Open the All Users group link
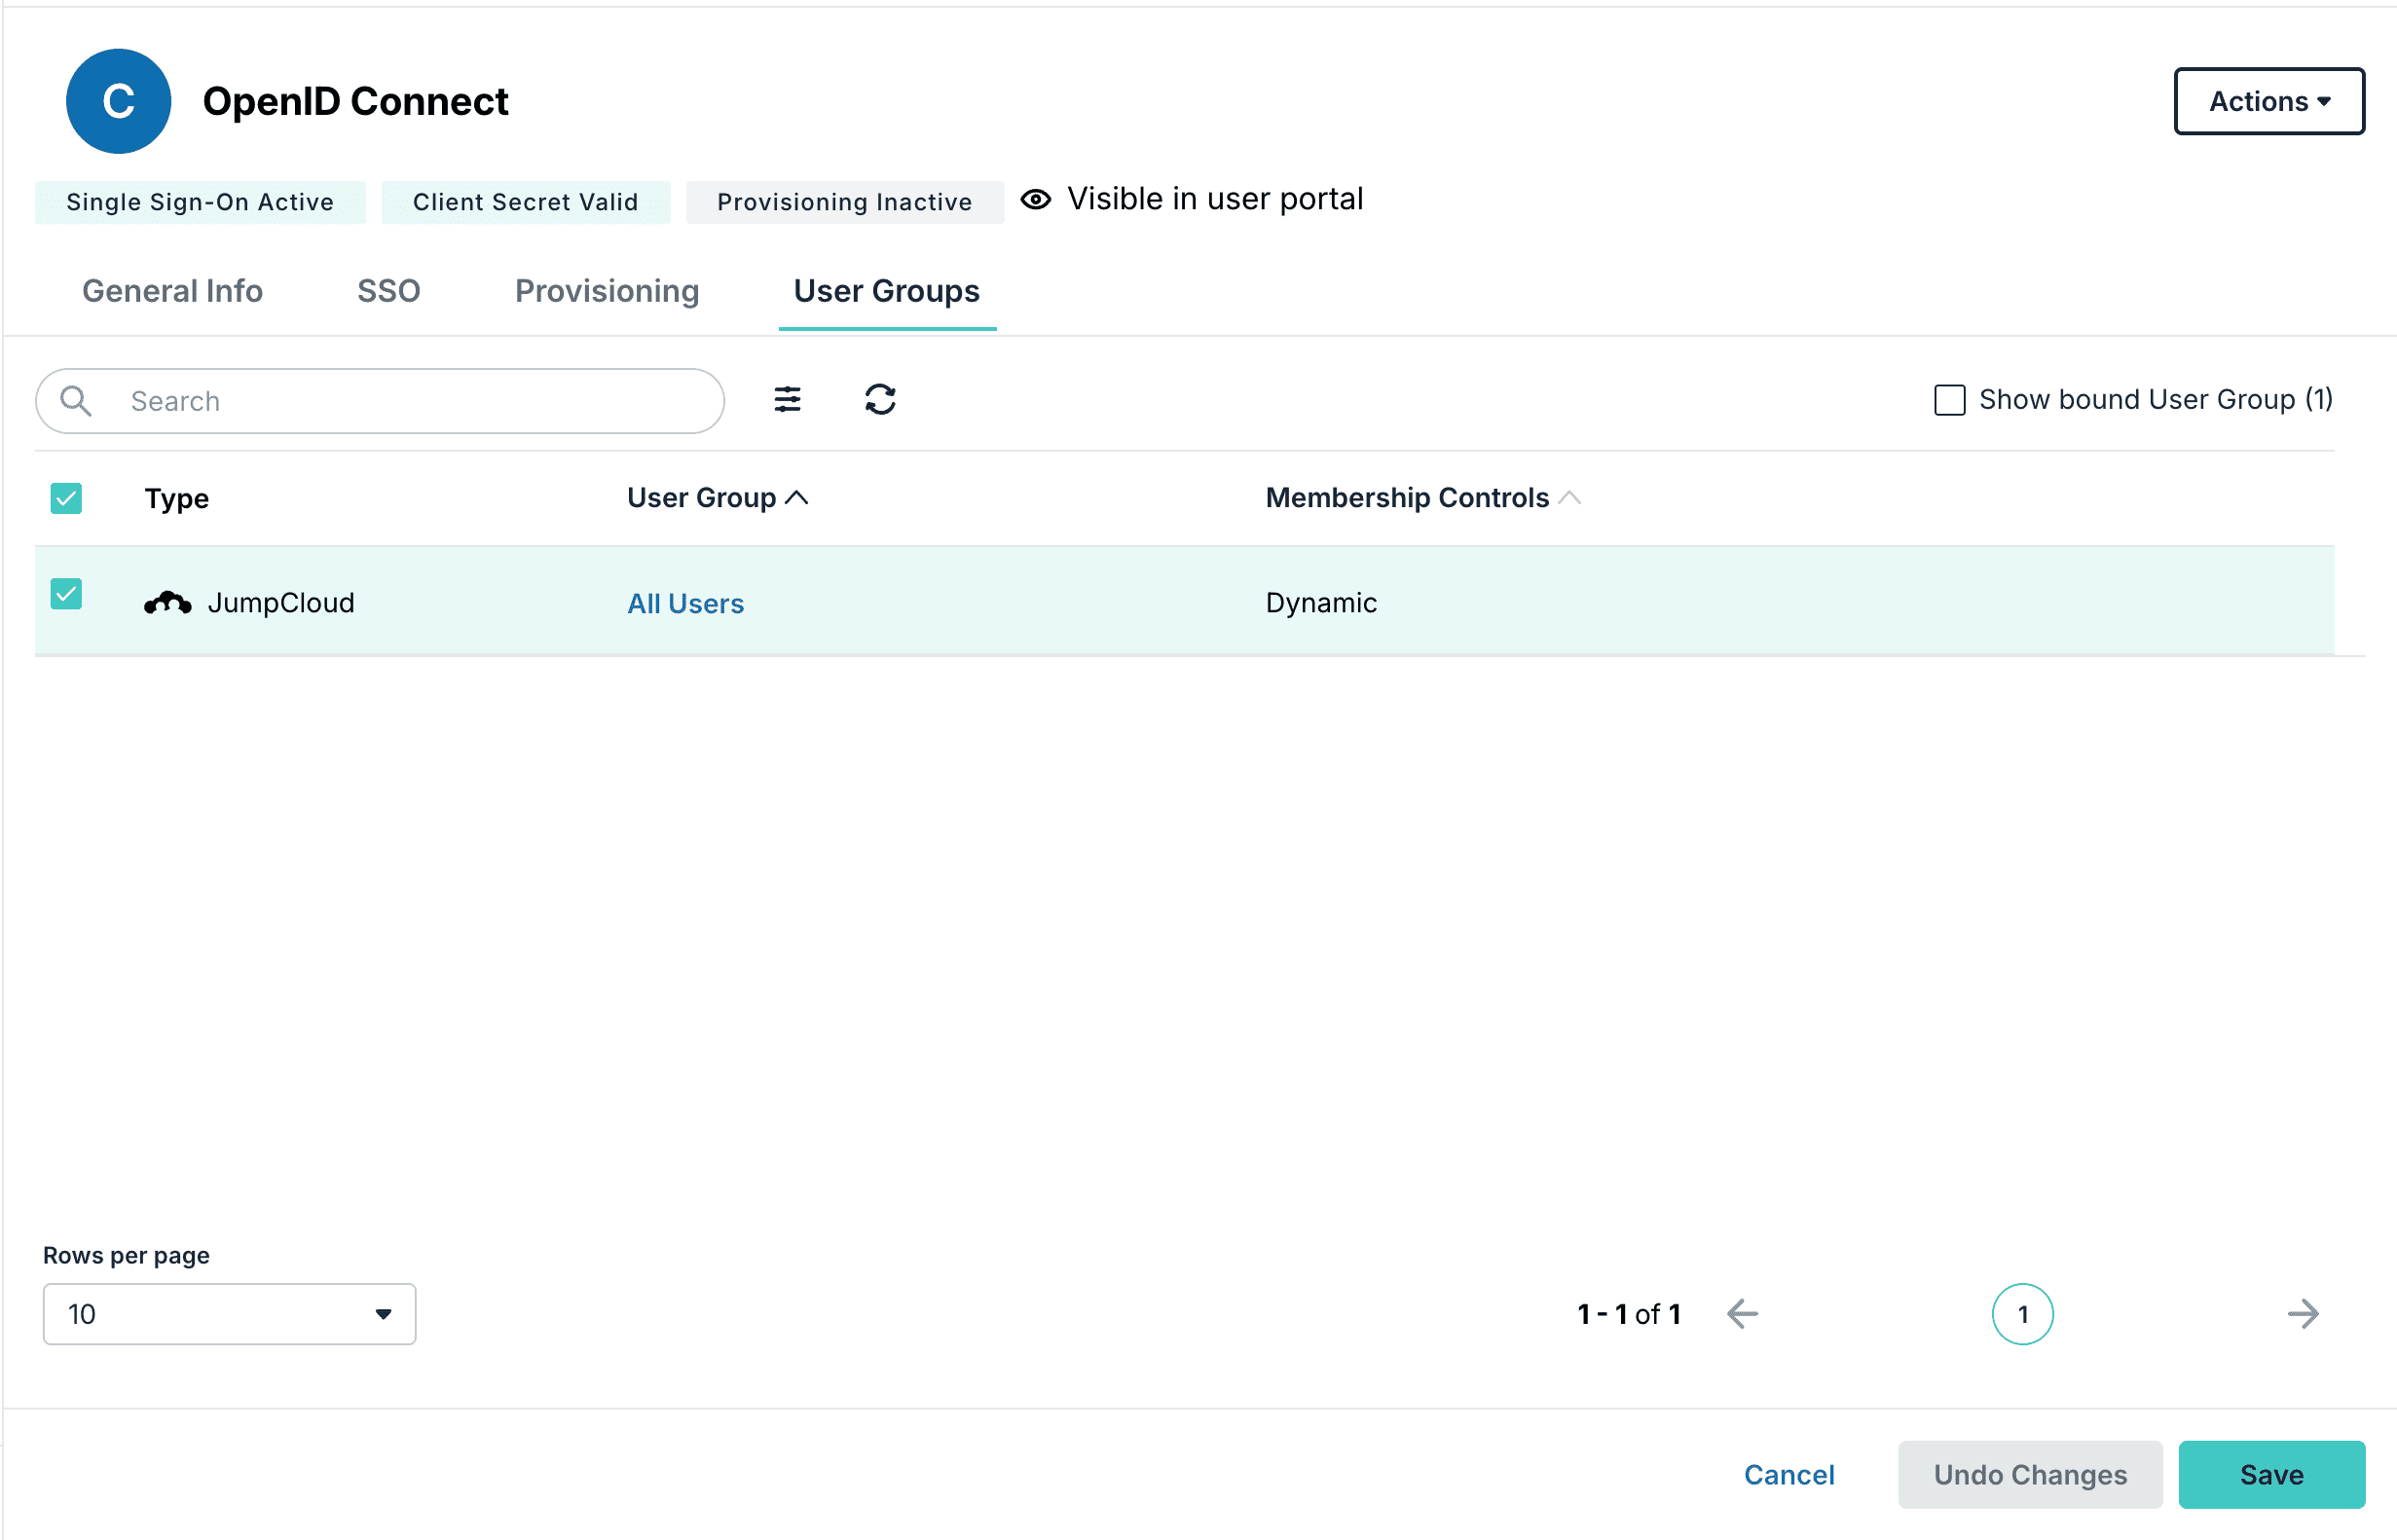 685,603
